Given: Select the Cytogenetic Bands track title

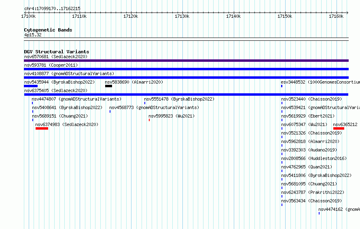Looking at the screenshot, I should tap(48, 30).
